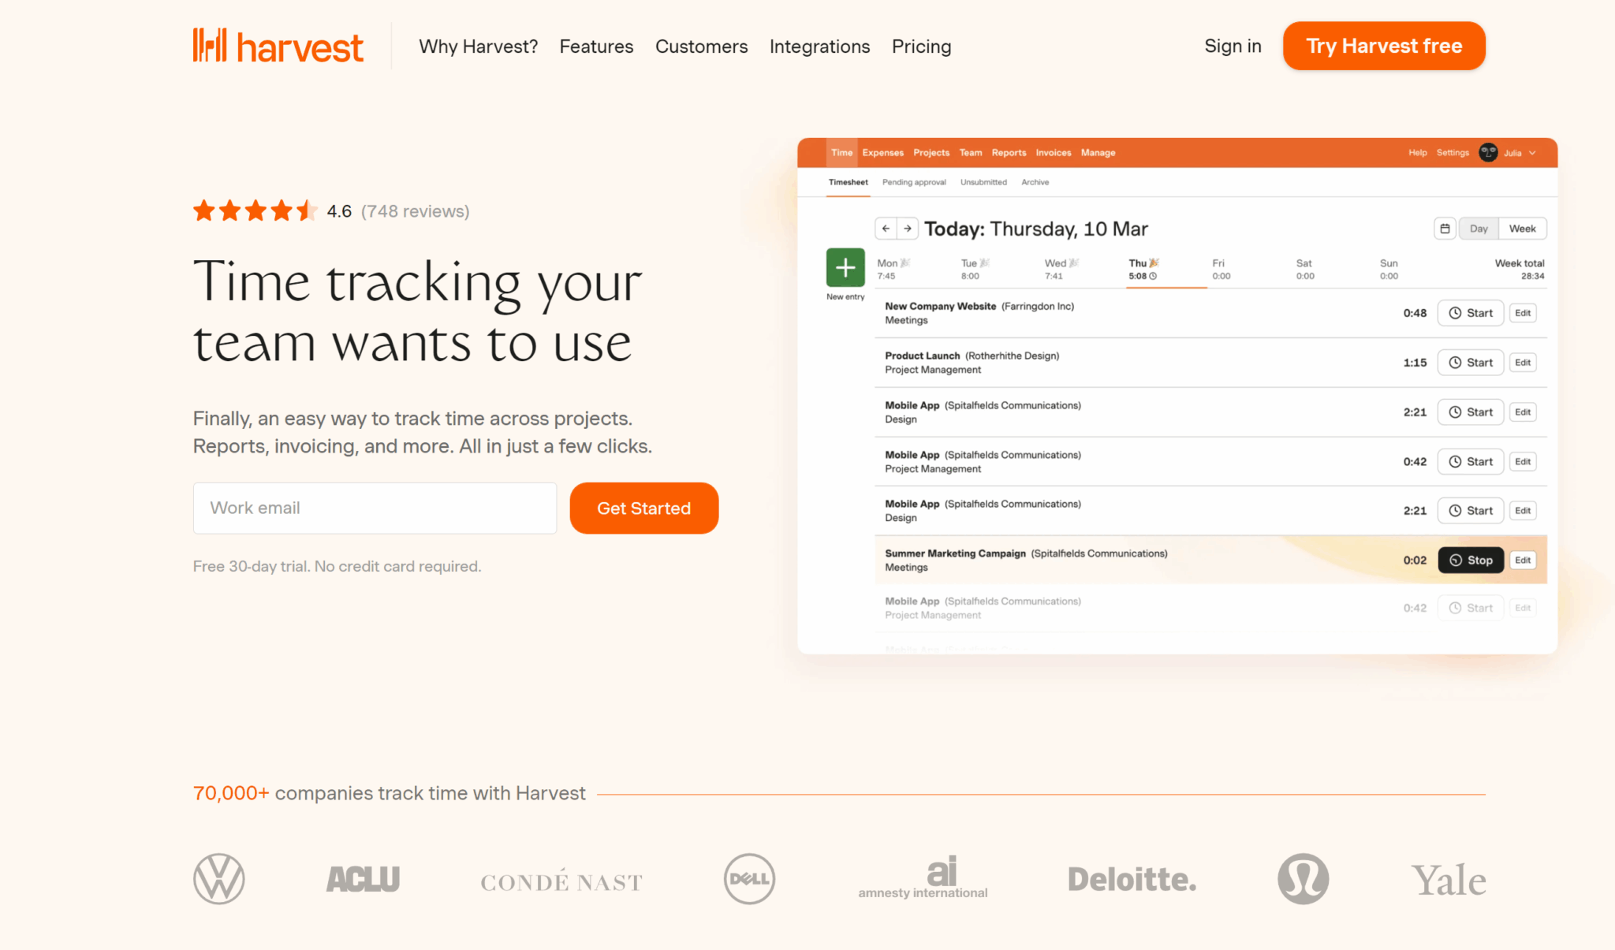1615x950 pixels.
Task: Click the Harvest logo
Action: coord(278,46)
